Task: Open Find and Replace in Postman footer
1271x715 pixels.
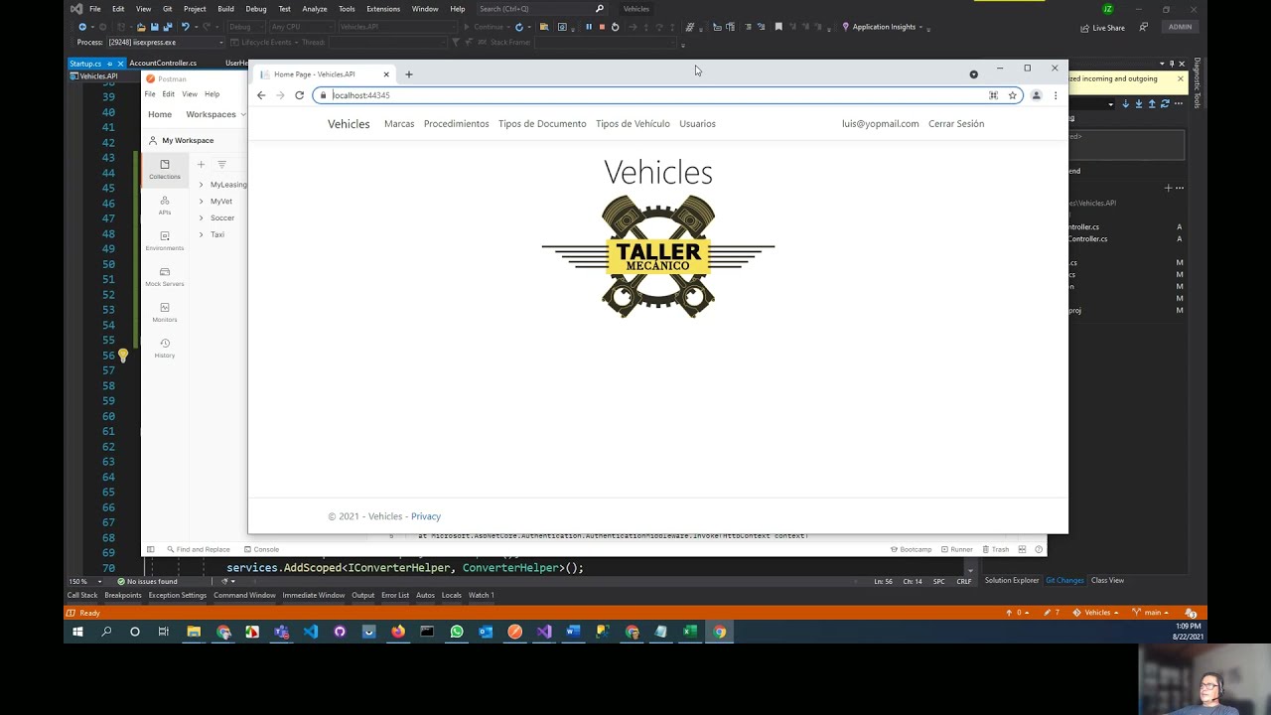Action: point(198,549)
